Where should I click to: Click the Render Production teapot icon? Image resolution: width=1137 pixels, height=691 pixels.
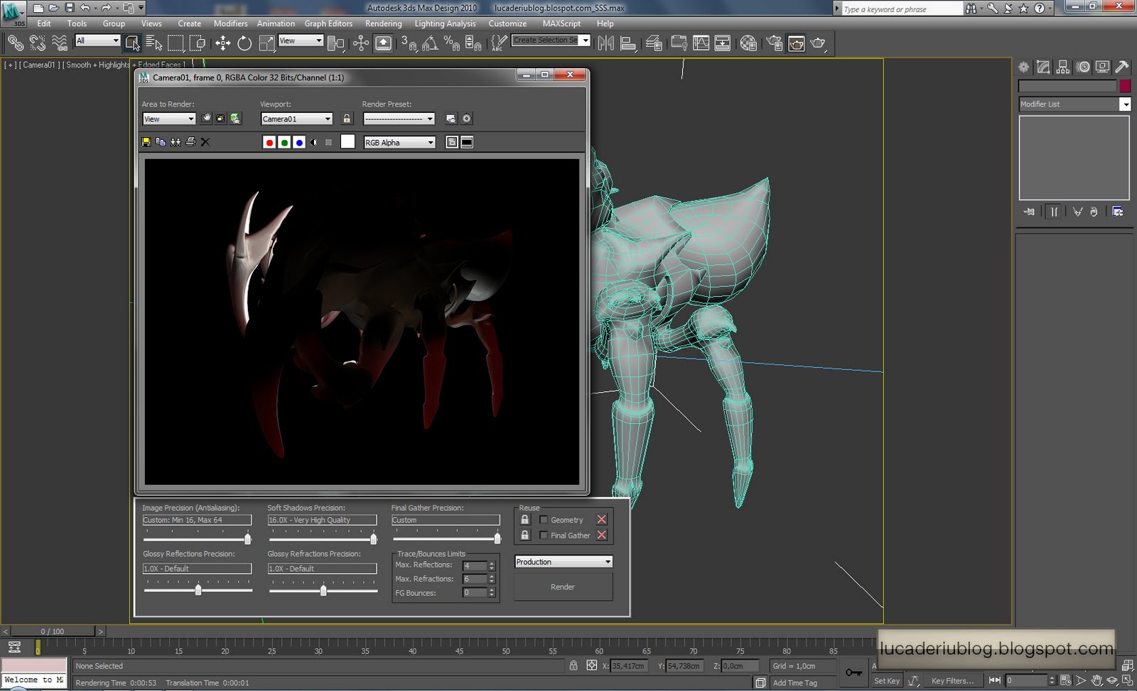click(x=819, y=43)
